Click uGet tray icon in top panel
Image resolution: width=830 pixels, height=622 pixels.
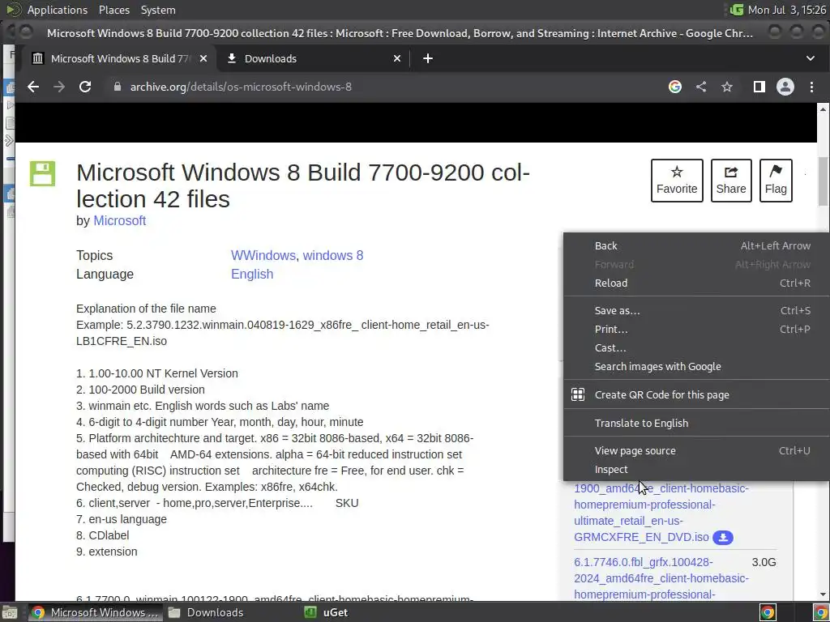coord(736,10)
